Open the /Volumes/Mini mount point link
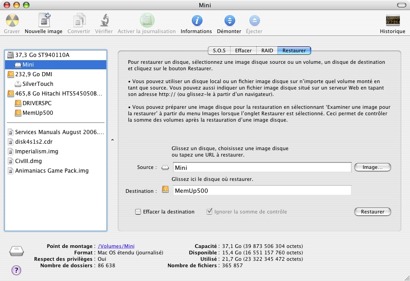Viewport: 410px width, 281px height. pos(116,246)
